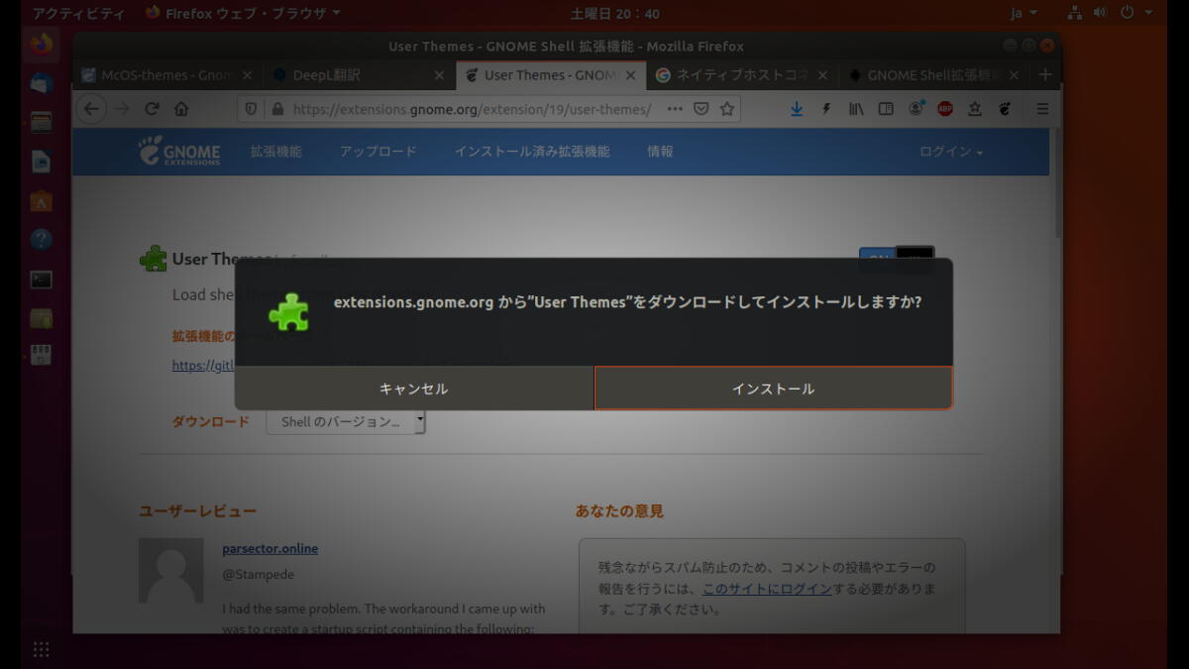Open the https://gitl… extension homepage link
Screen dimensions: 1189x669
click(203, 365)
